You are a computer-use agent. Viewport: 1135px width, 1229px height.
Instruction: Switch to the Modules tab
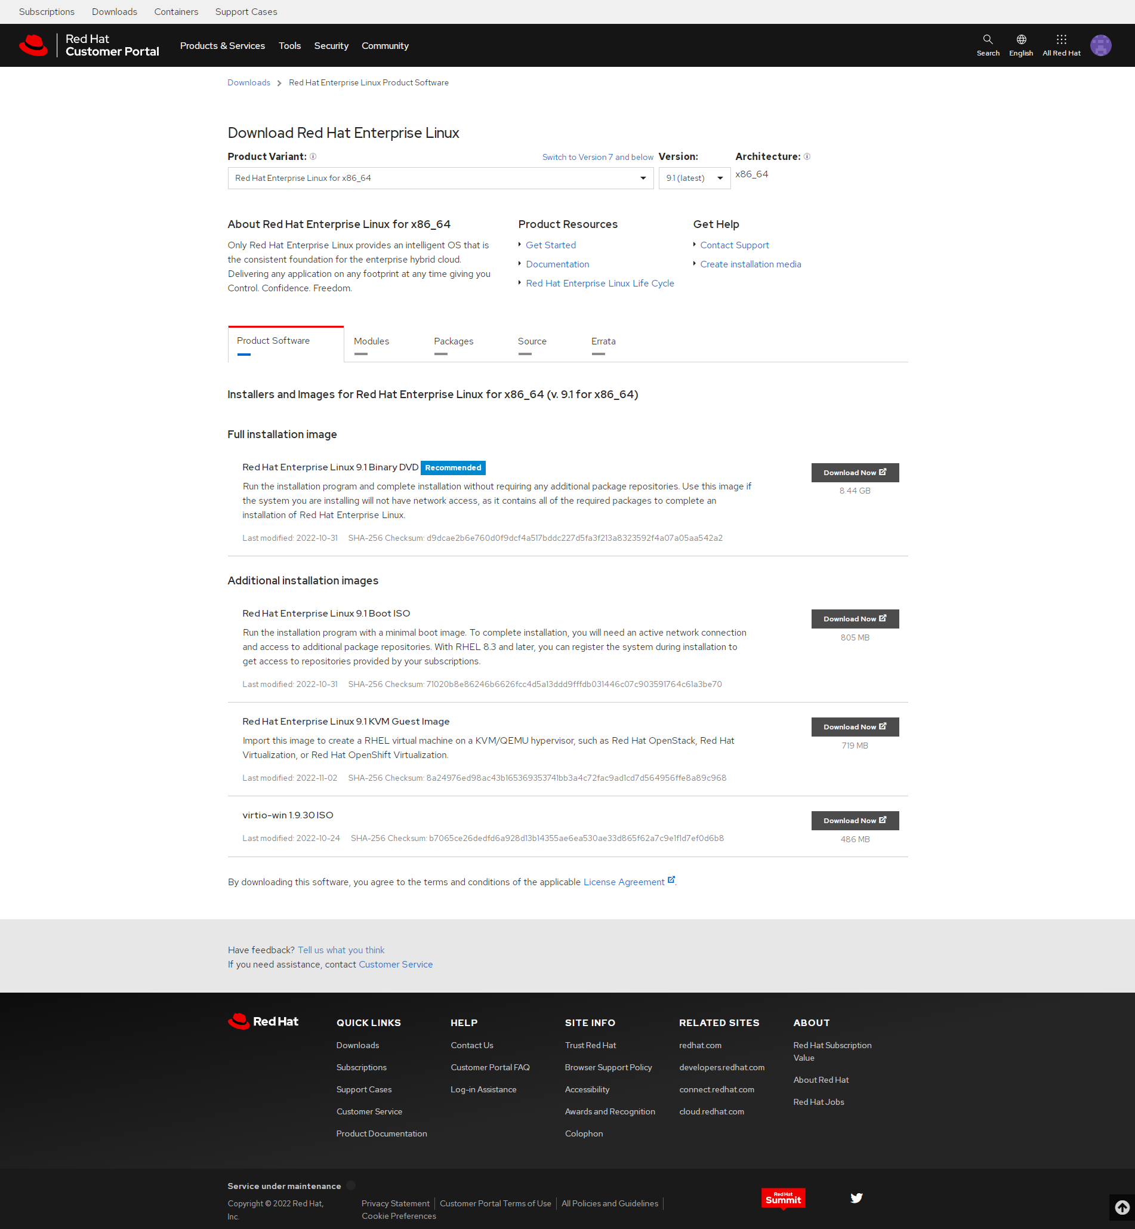tap(372, 342)
